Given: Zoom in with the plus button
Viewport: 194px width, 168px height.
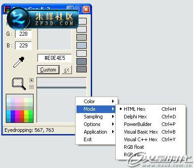Looking at the screenshot, I should 31,80.
